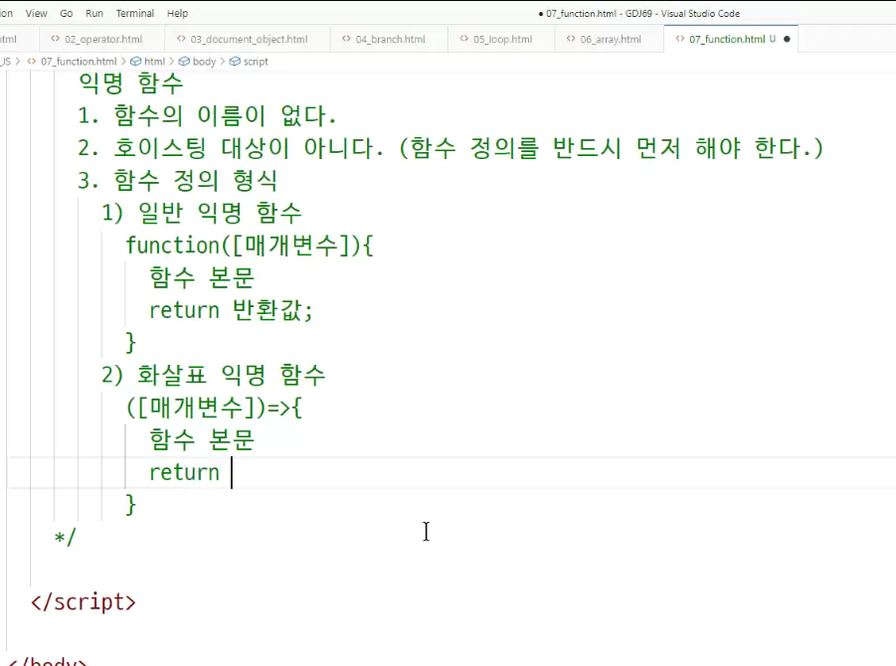Click 'function([매개변수]){' code line
The height and width of the screenshot is (666, 896).
[x=250, y=246]
